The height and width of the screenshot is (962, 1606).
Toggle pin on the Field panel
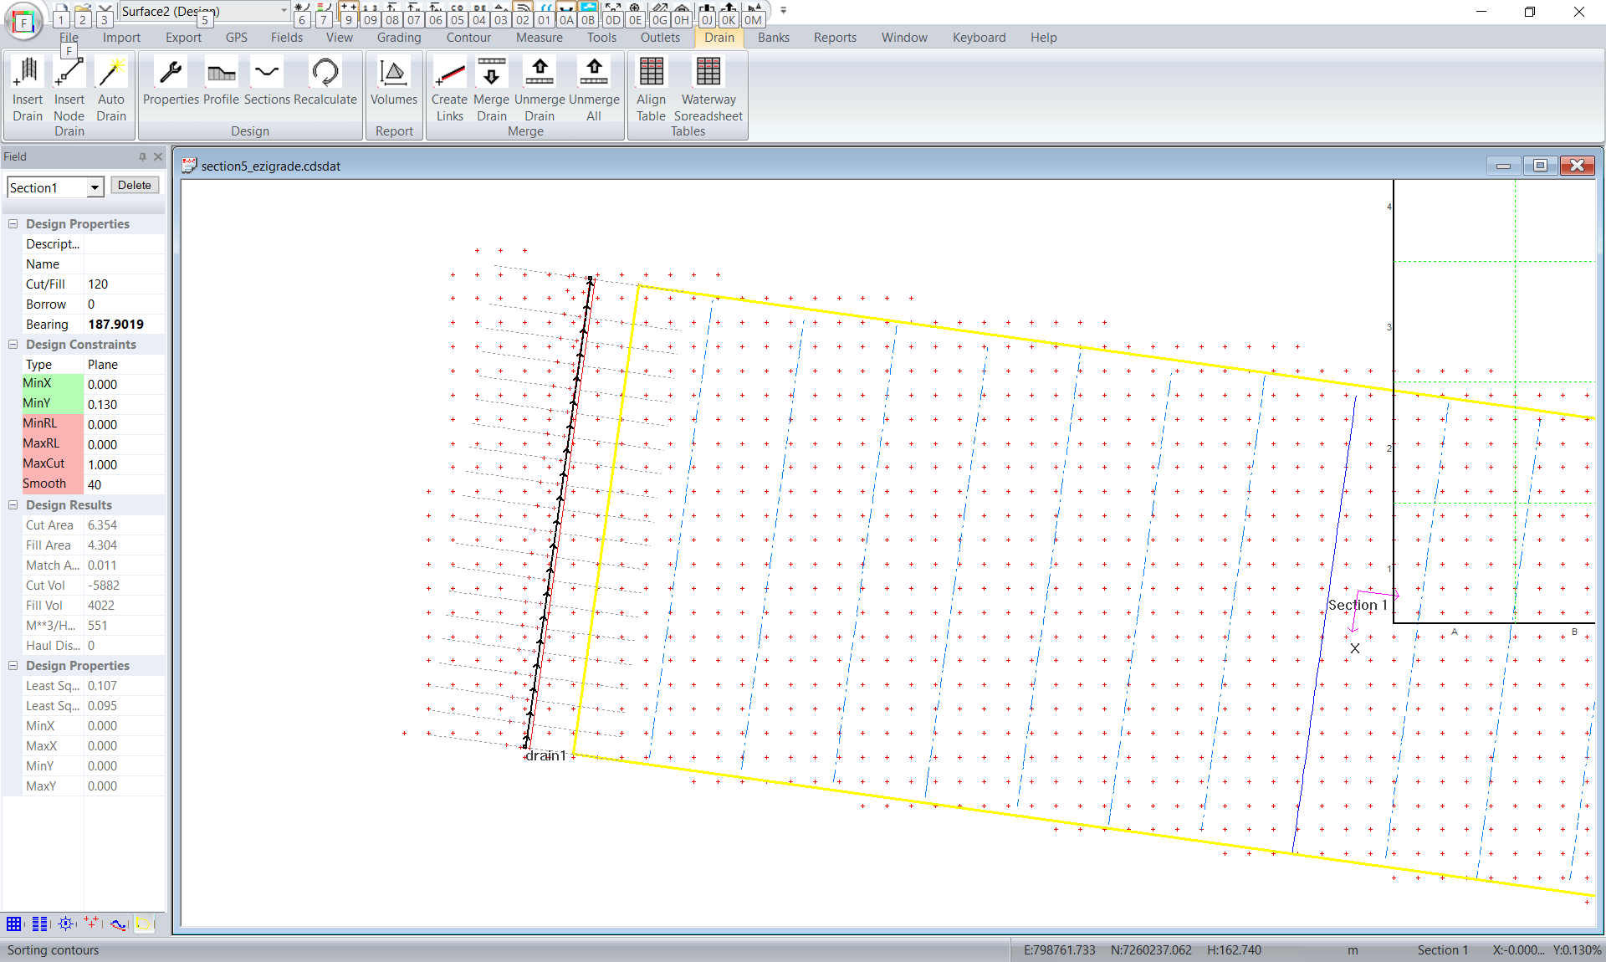tap(142, 156)
